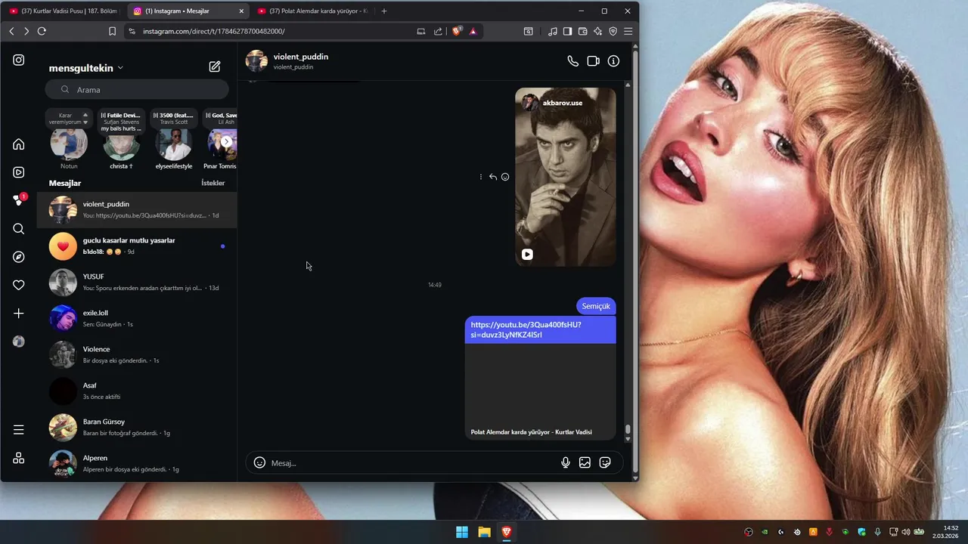The height and width of the screenshot is (544, 968).
Task: Click the browser address bar URL
Action: pos(214,31)
